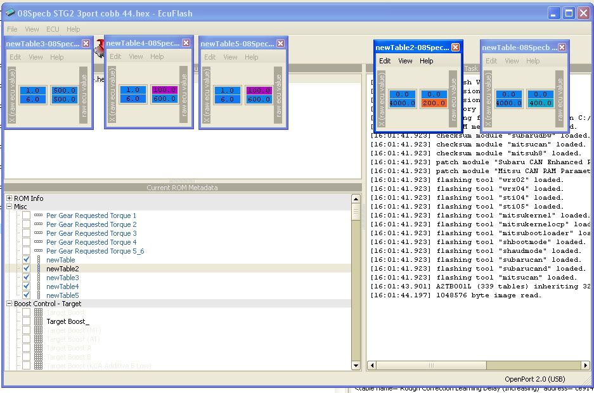Select the newTable3 tree item
The height and width of the screenshot is (393, 594).
[63, 278]
